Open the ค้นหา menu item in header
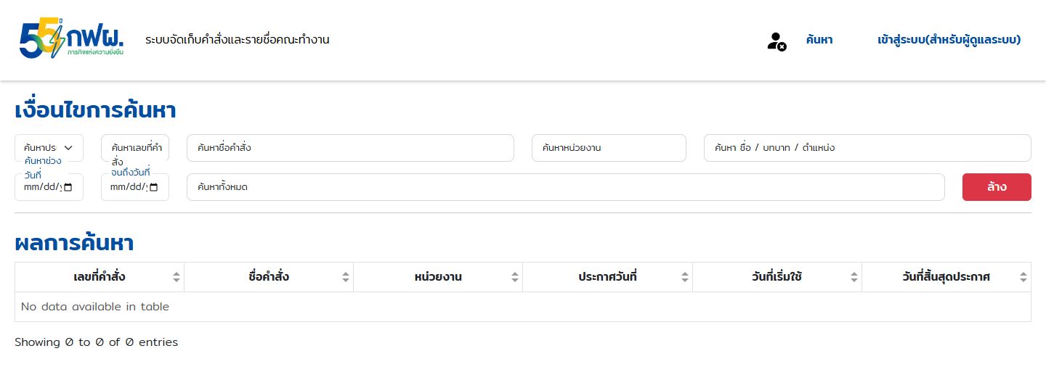The image size is (1046, 388). [x=819, y=40]
